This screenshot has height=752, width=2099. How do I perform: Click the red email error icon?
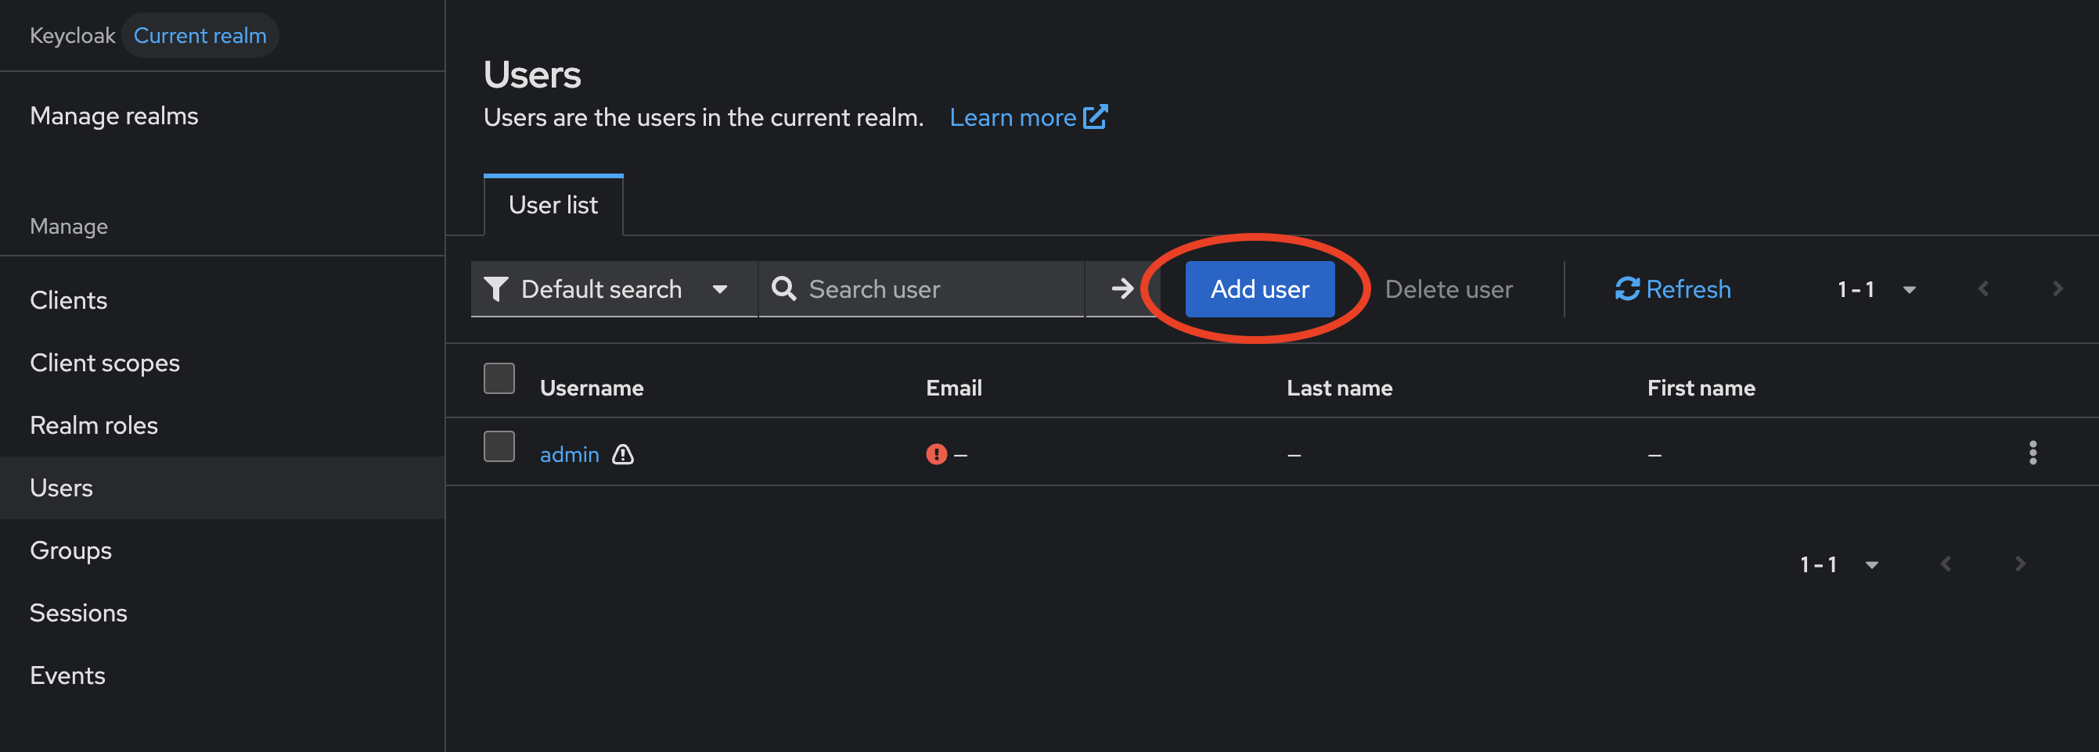click(936, 454)
